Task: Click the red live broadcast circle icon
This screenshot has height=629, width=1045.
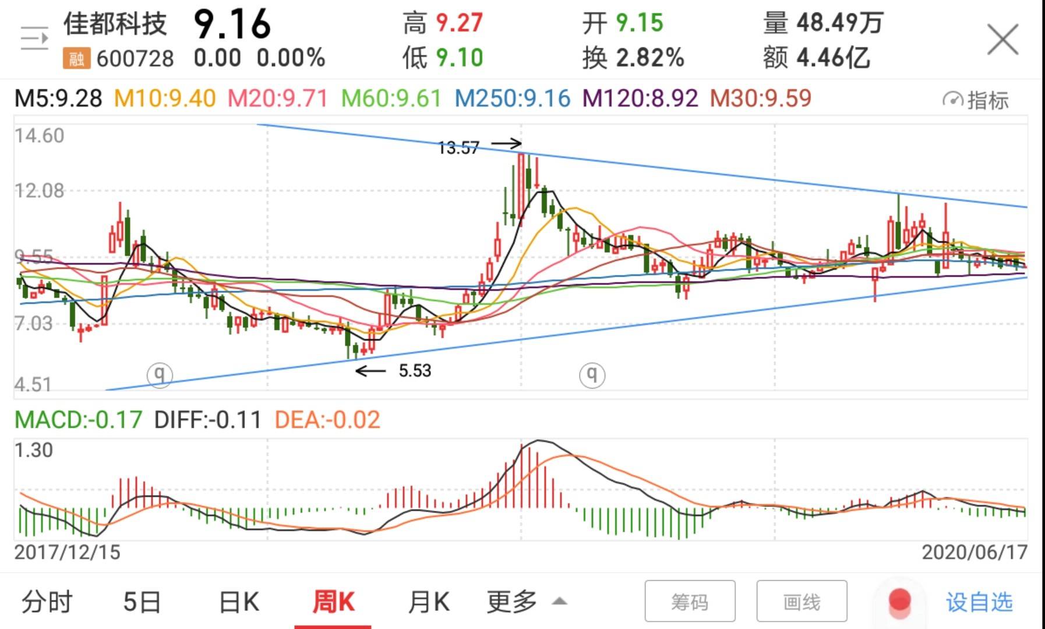Action: pyautogui.click(x=900, y=600)
